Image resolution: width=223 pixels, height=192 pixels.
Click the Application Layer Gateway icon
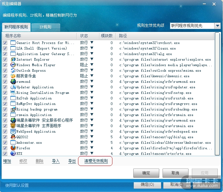pyautogui.click(x=13, y=54)
